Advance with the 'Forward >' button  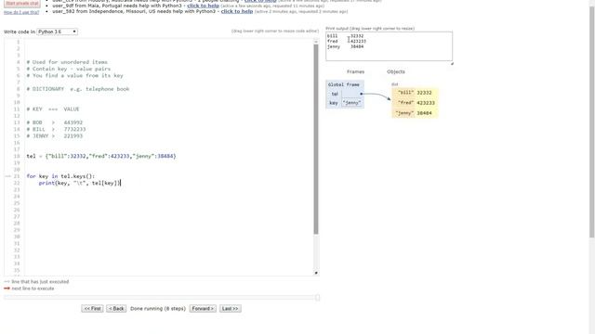coord(203,309)
